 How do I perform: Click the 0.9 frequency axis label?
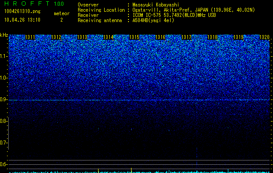click(x=3, y=99)
